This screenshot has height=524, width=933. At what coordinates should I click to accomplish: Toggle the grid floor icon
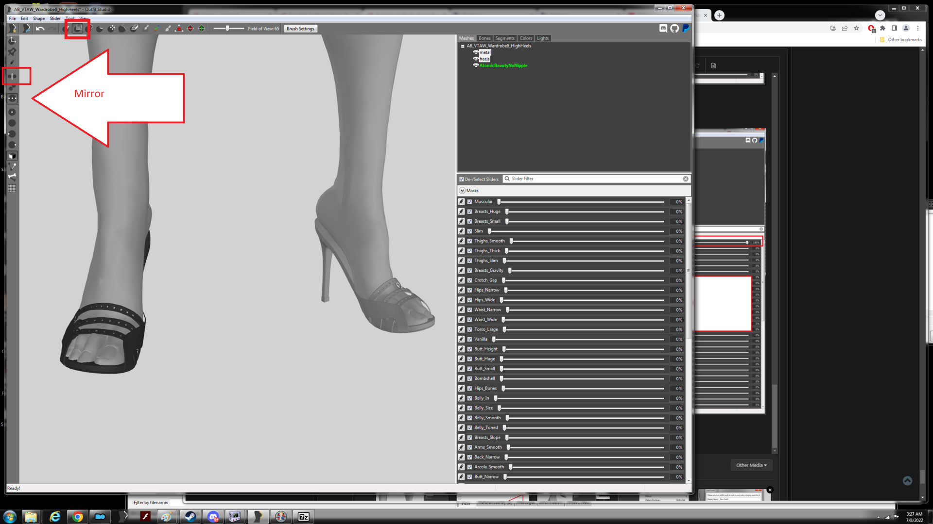click(12, 188)
